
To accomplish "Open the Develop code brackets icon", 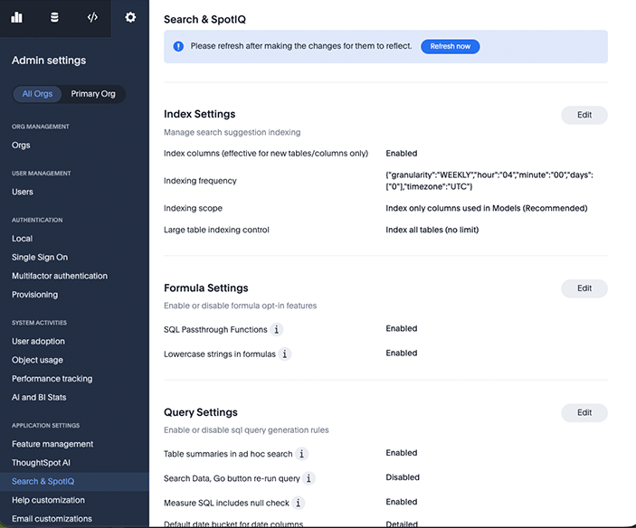I will (x=92, y=17).
